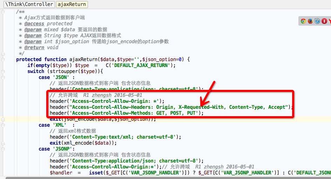The width and height of the screenshot is (331, 179).
Task: Click the if(empty($type)) condition
Action: click(x=50, y=65)
